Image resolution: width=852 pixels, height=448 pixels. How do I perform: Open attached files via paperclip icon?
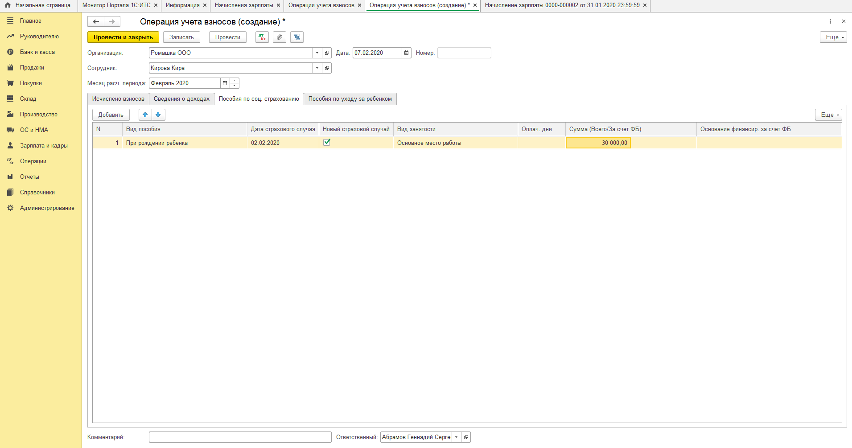pyautogui.click(x=280, y=37)
